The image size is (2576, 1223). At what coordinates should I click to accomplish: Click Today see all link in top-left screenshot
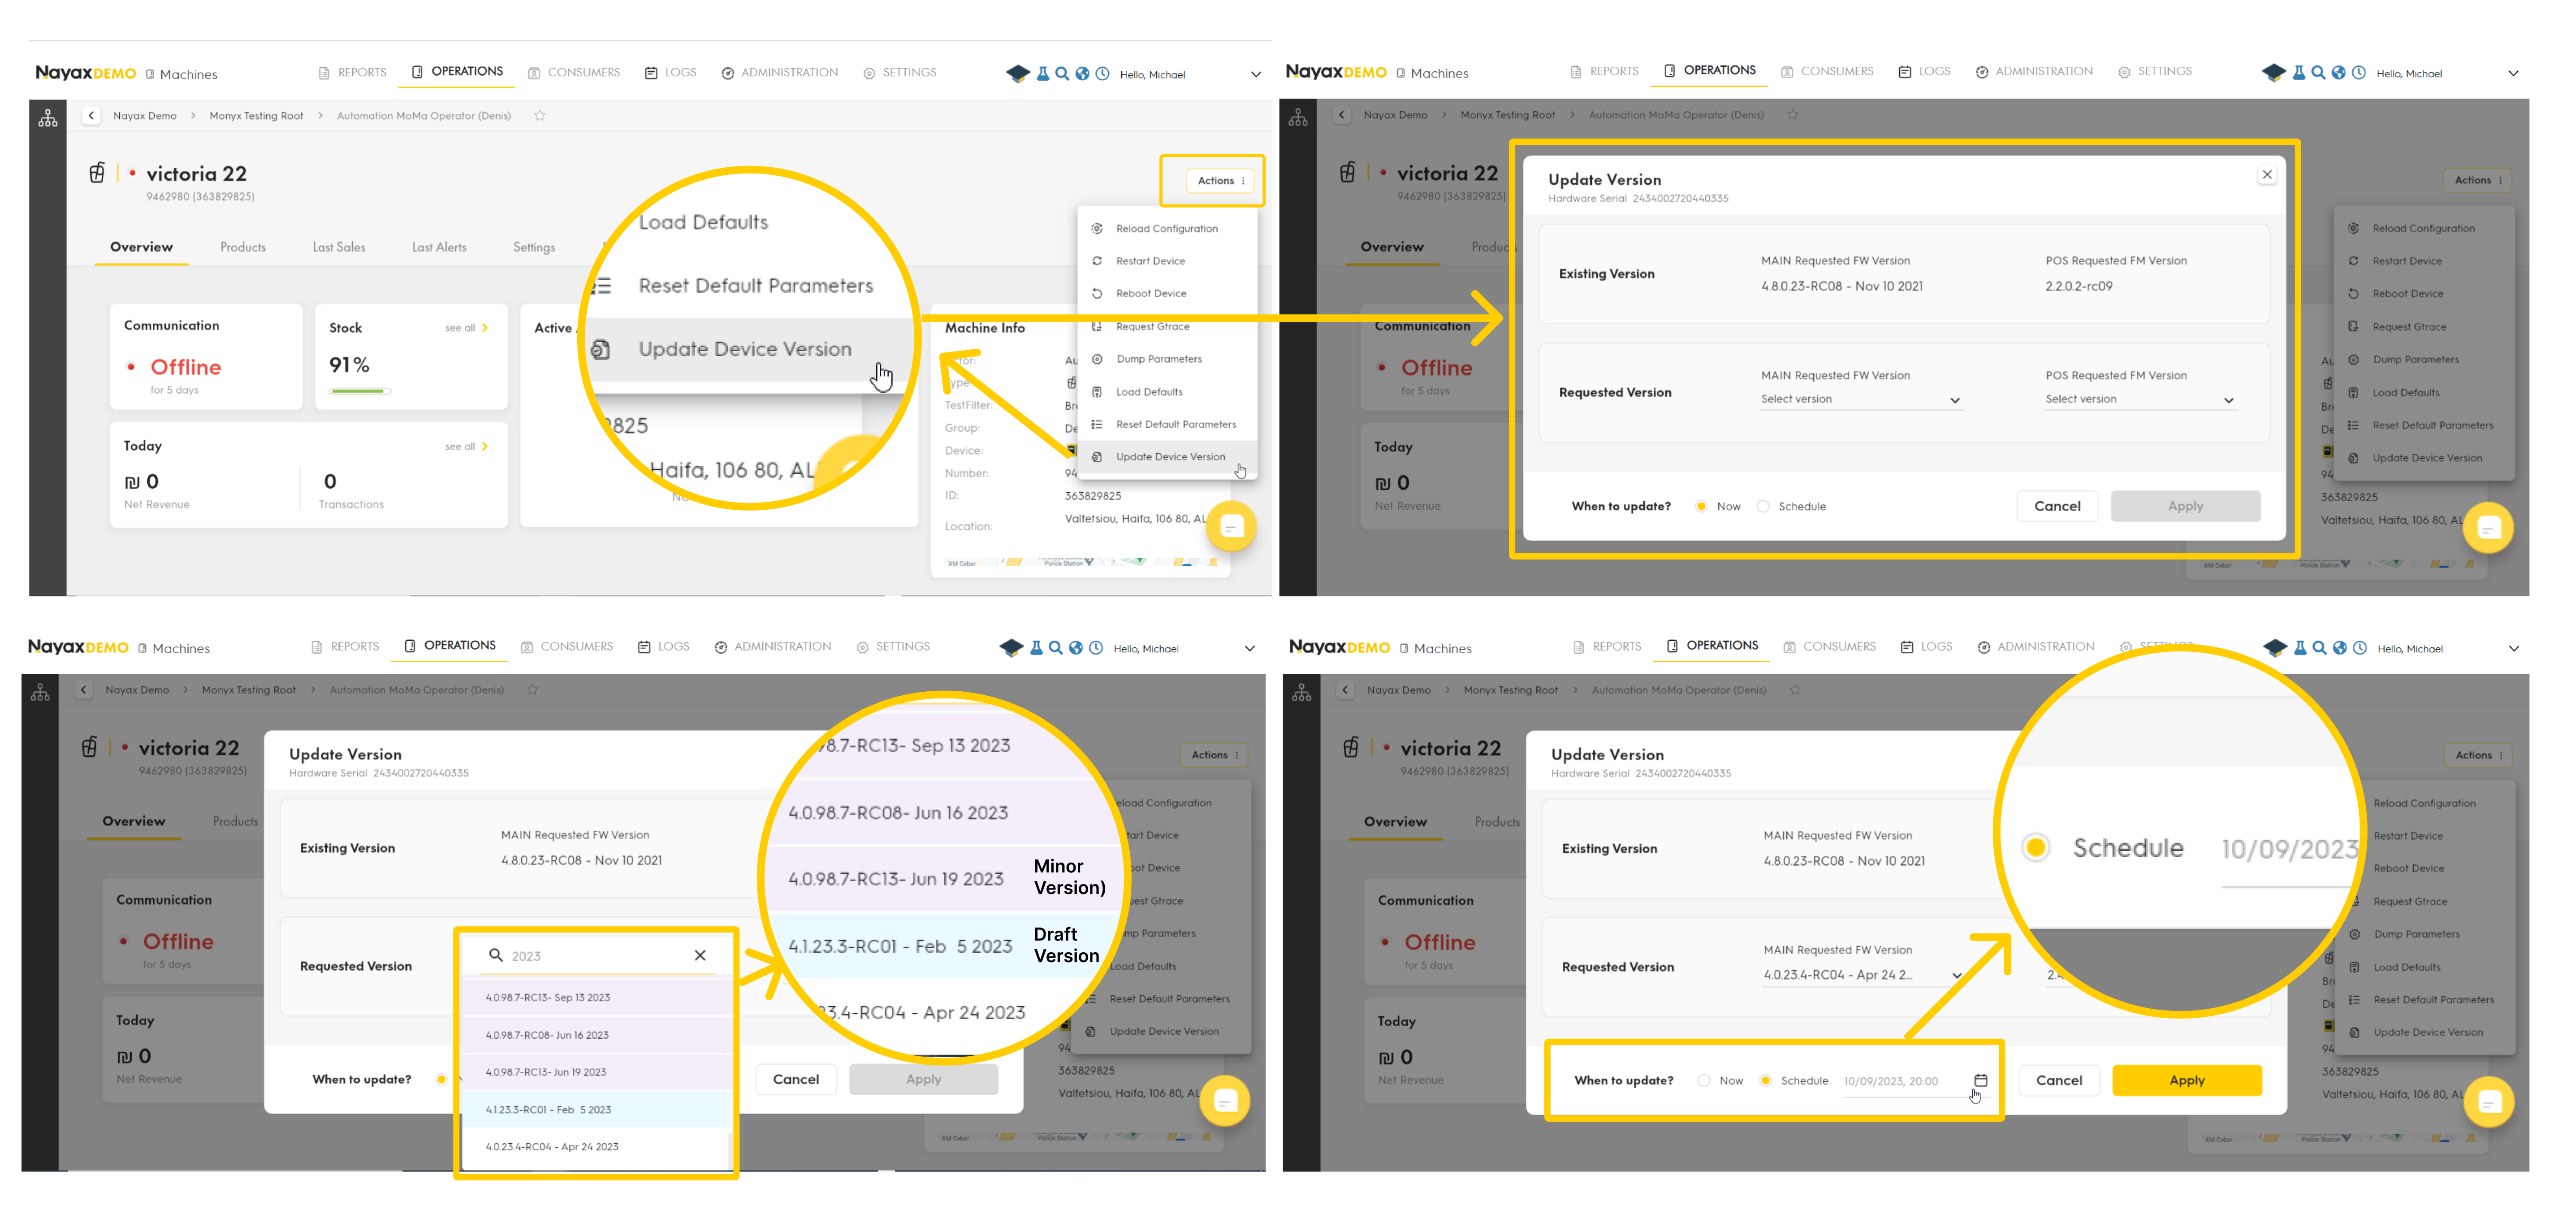tap(466, 447)
